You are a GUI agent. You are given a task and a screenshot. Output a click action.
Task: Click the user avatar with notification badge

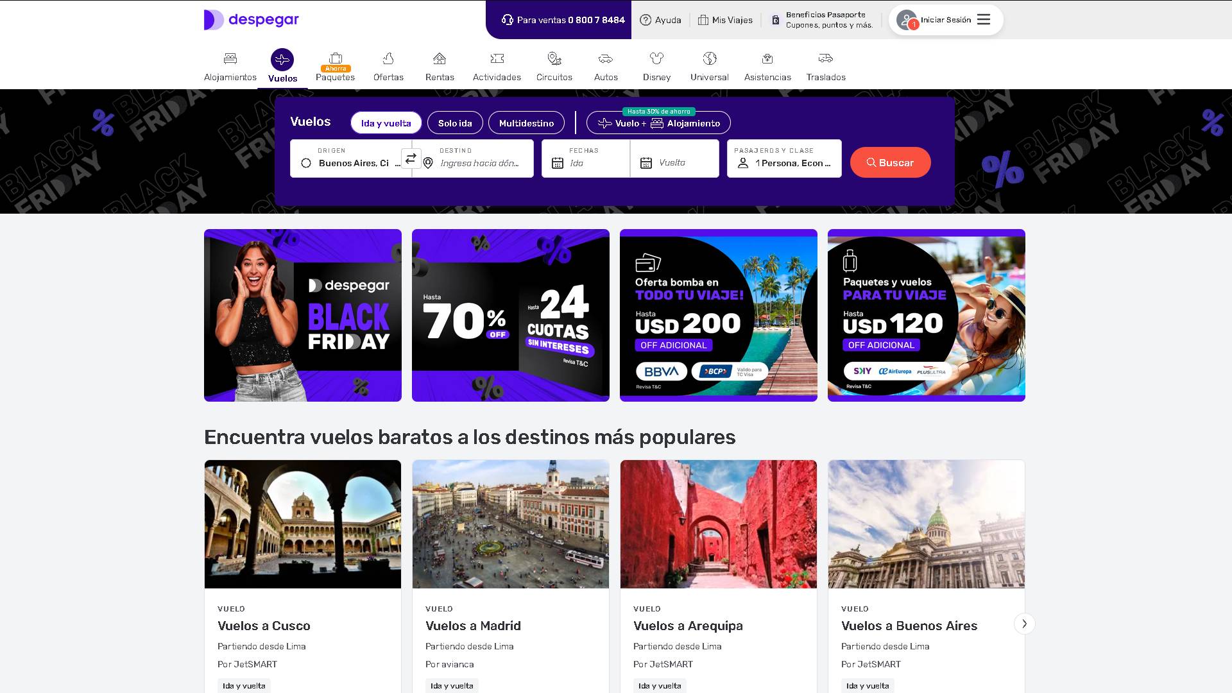tap(907, 20)
